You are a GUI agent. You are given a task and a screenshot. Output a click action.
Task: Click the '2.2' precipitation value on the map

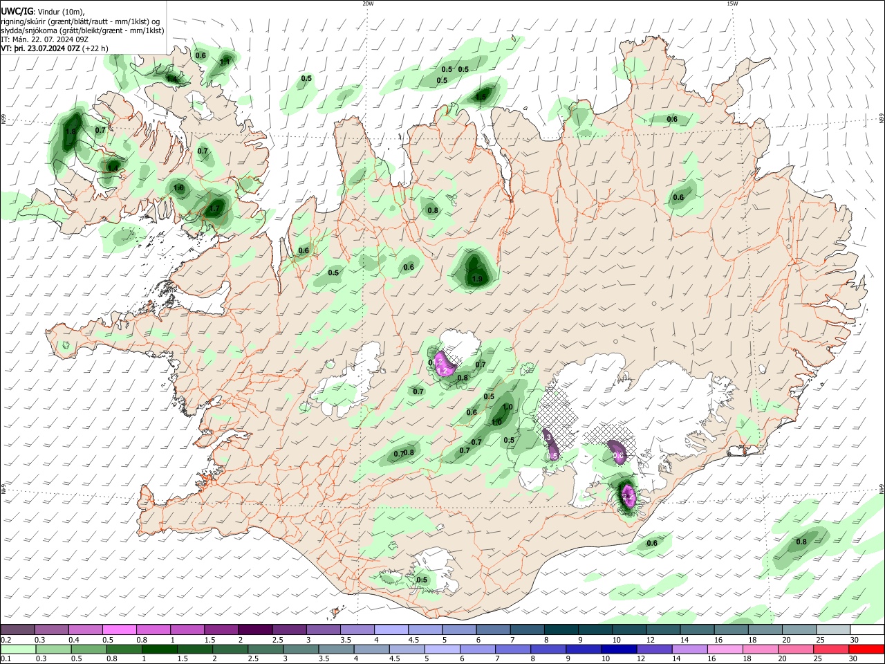click(628, 497)
